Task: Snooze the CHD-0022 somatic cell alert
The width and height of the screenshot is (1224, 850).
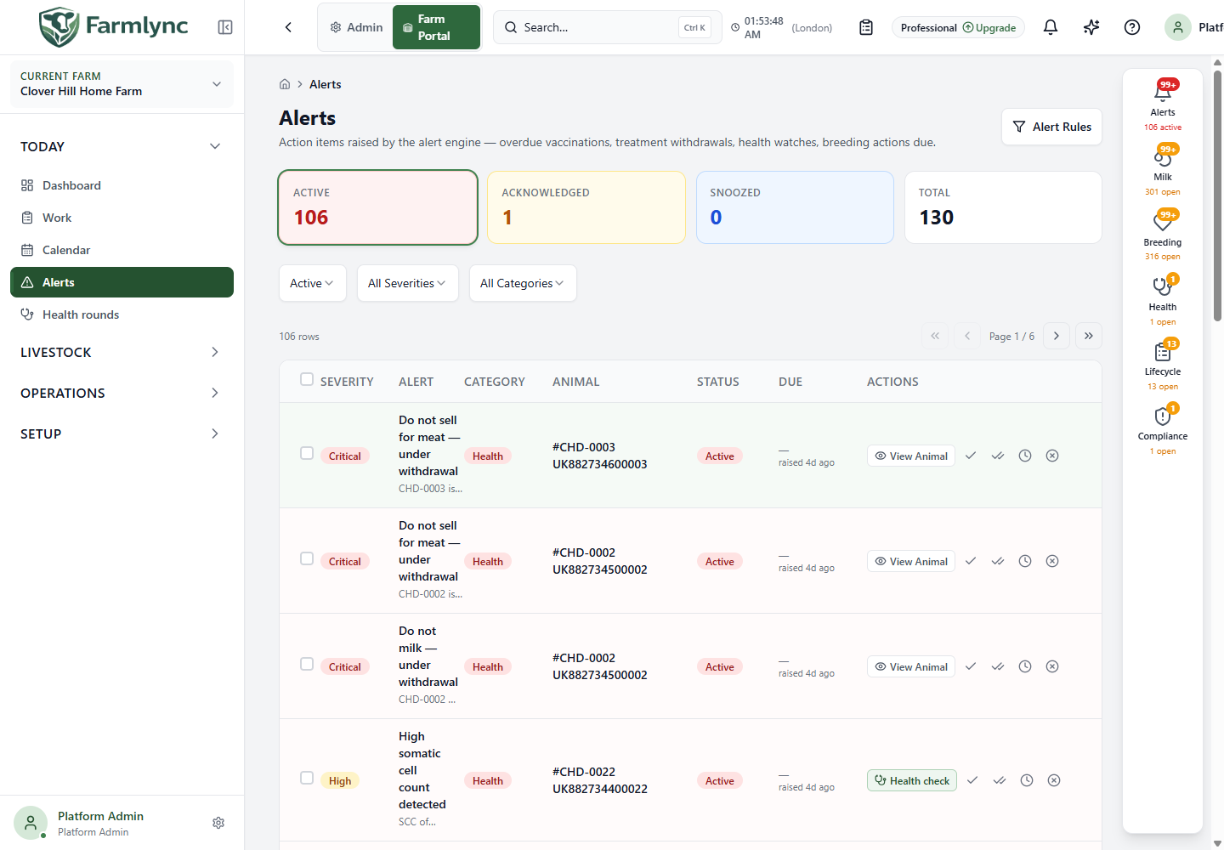Action: click(x=1027, y=780)
